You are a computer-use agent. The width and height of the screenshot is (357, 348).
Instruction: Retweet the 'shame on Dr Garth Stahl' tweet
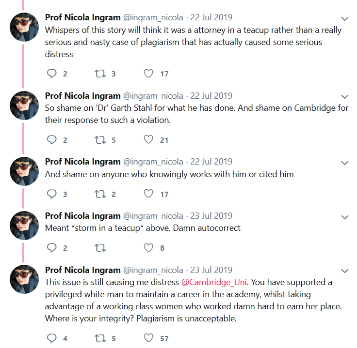click(x=100, y=140)
